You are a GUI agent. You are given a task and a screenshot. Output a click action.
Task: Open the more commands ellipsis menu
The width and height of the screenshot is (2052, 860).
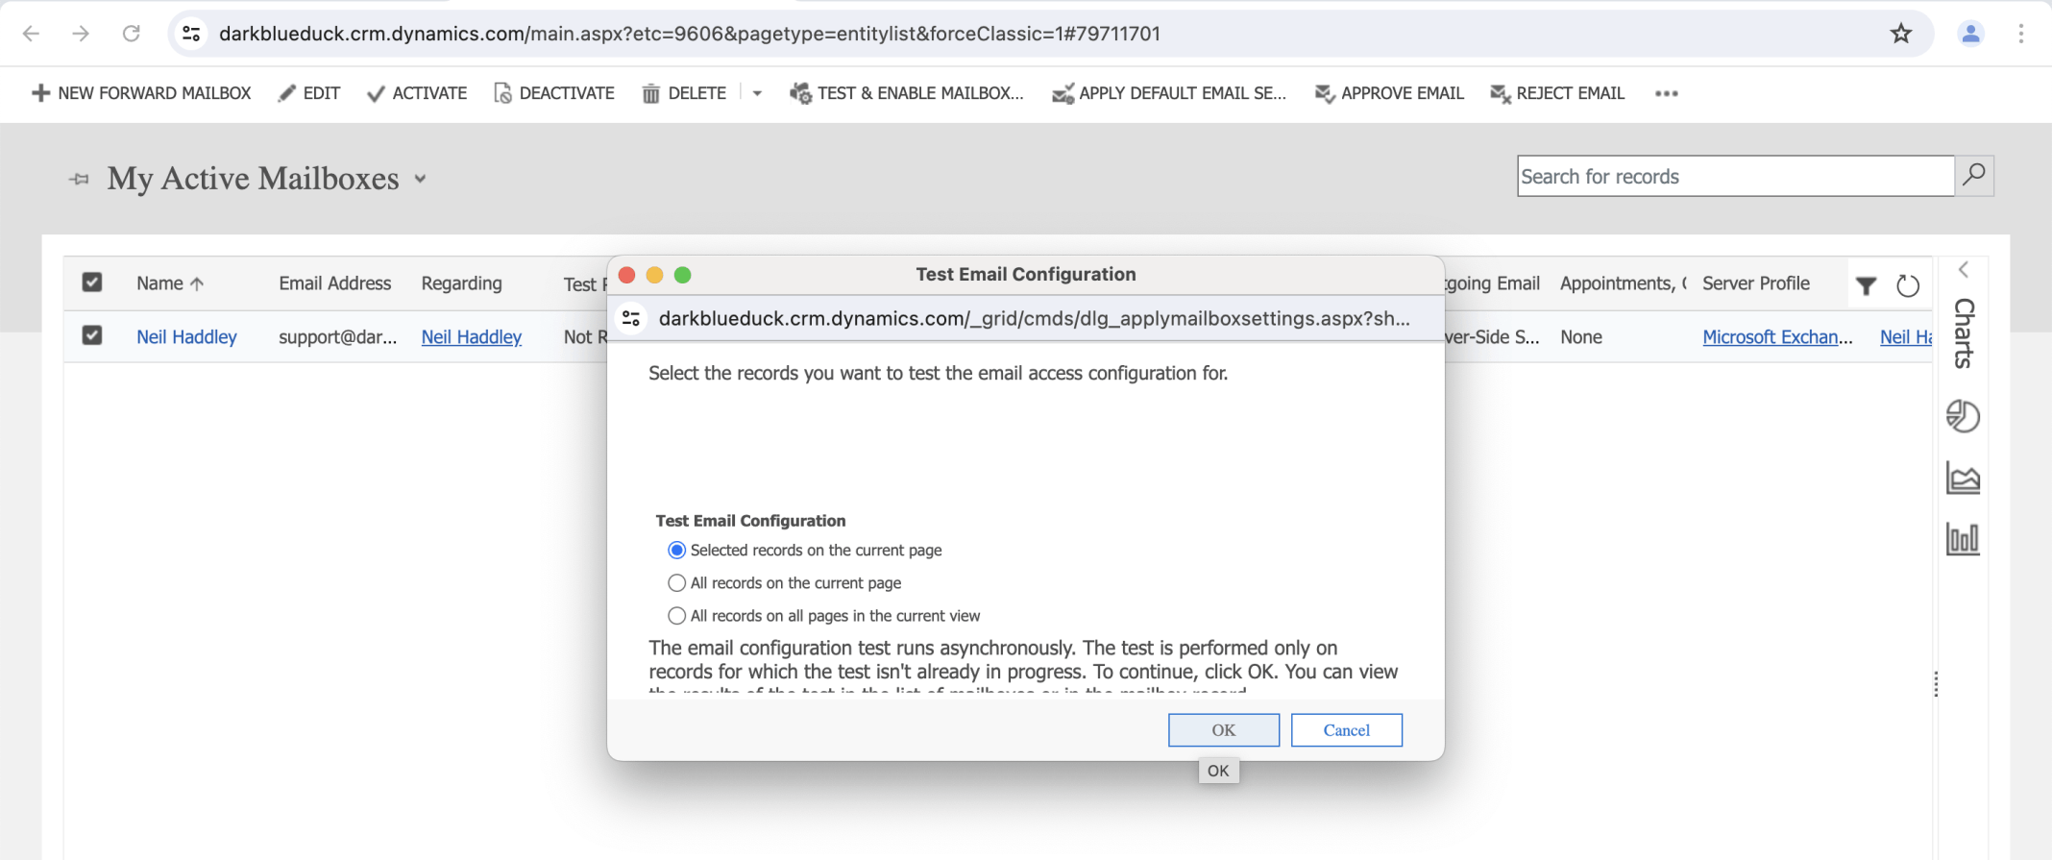click(x=1666, y=93)
